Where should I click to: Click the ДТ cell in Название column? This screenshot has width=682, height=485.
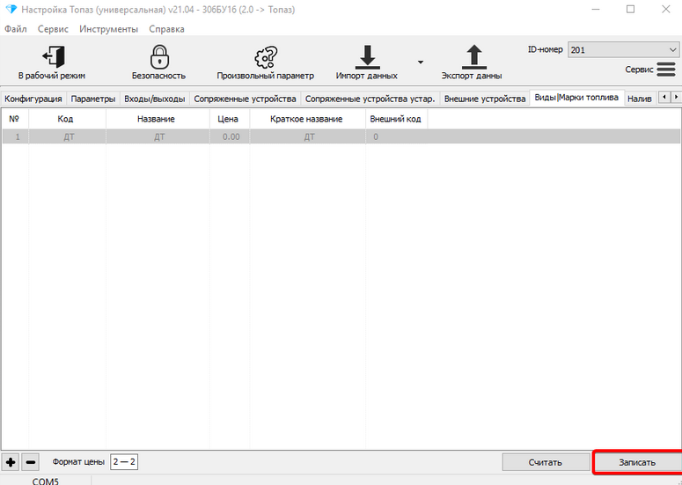click(x=158, y=136)
